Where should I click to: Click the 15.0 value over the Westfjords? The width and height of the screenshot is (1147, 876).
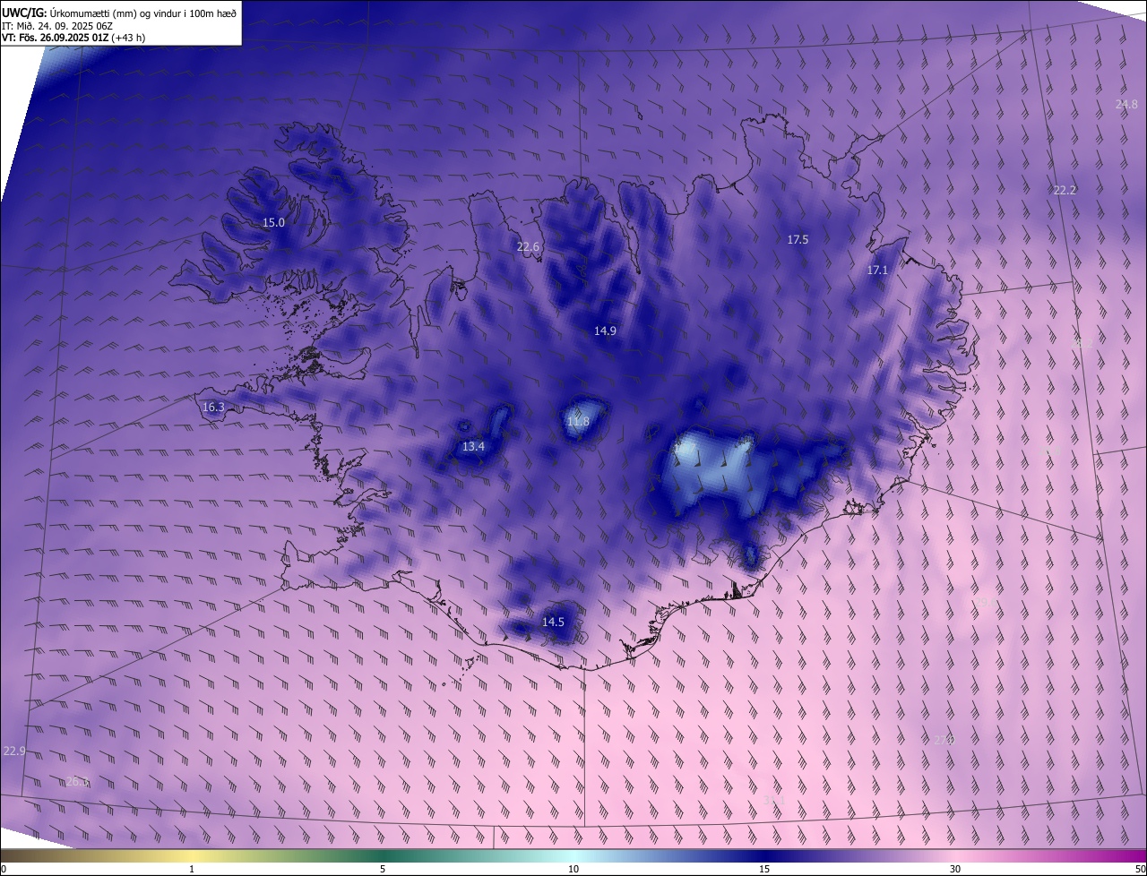click(273, 222)
